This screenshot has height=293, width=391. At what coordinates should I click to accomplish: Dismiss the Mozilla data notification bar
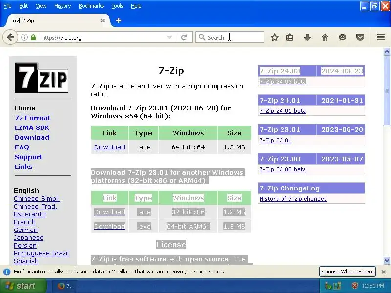point(384,272)
